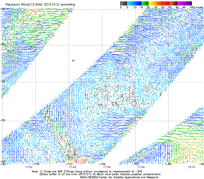Click the '25' legend scale label
This screenshot has height=179, width=204.
tap(156, 7)
